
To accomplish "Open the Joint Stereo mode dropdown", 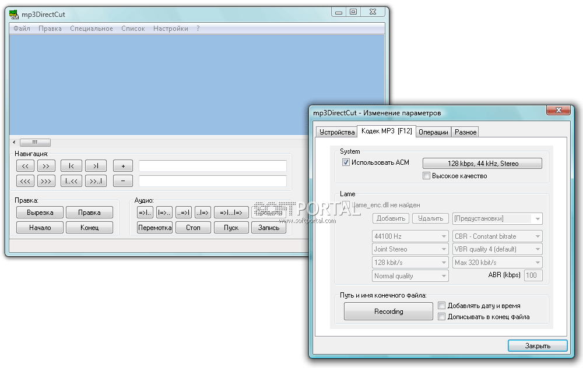I will tap(410, 249).
